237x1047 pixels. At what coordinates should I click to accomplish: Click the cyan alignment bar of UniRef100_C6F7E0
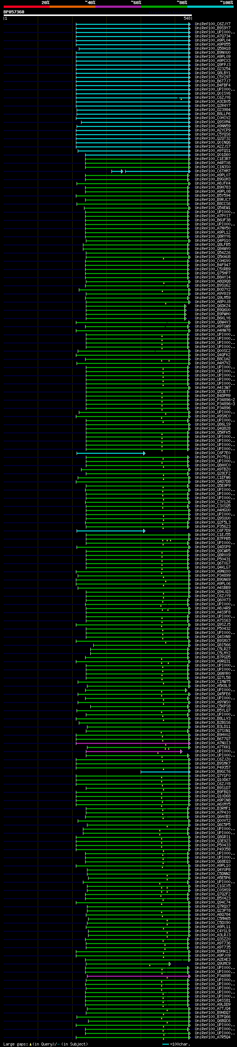[x=111, y=453]
